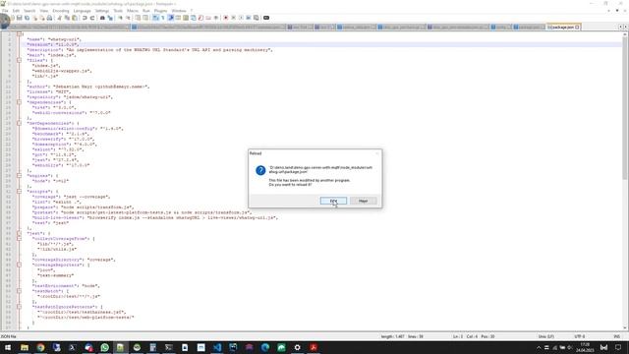This screenshot has width=629, height=354.
Task: Click the Print toolbar icon
Action: click(49, 18)
